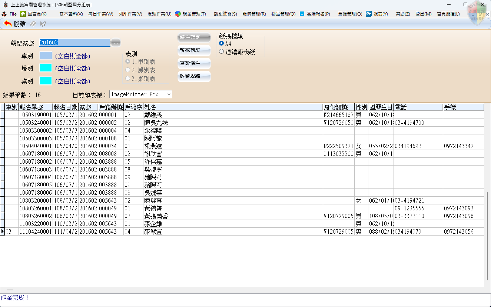This screenshot has width=491, height=307.
Task: Open the 列印作業(V) menu
Action: coord(130,14)
